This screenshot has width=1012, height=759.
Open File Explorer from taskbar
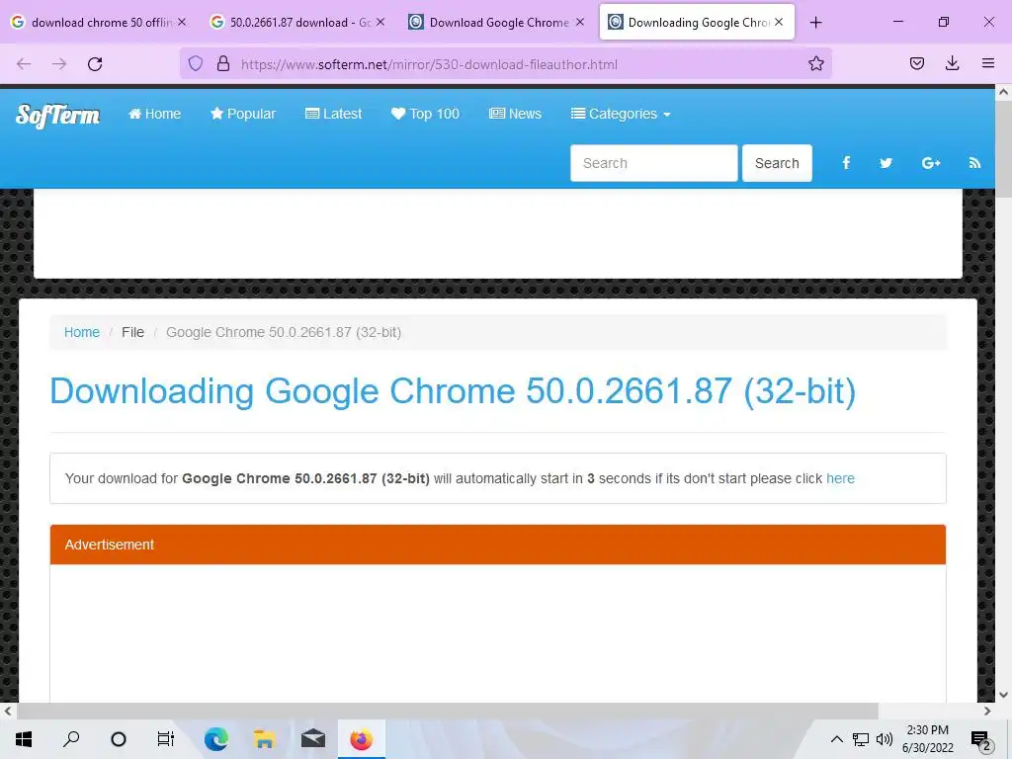click(x=265, y=739)
